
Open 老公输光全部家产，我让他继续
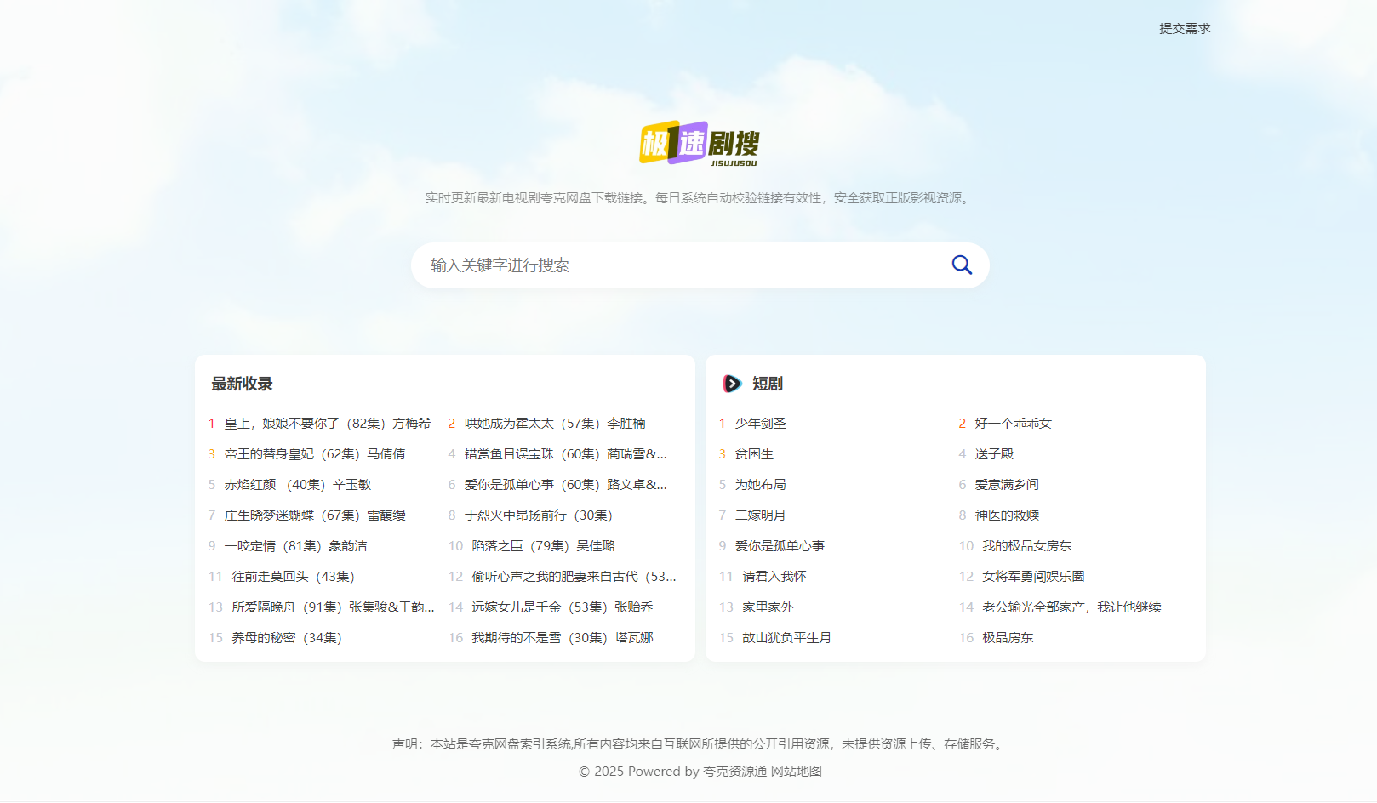(x=1072, y=607)
